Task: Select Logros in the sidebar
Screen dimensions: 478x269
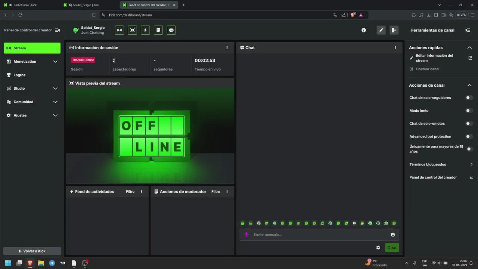Action: point(19,75)
